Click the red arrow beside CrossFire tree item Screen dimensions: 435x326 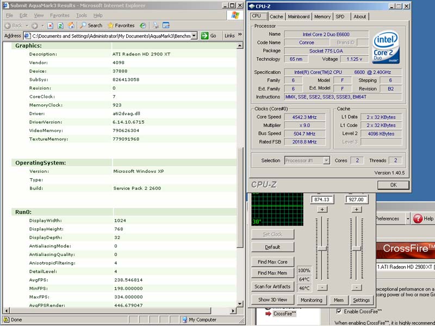pyautogui.click(x=268, y=314)
